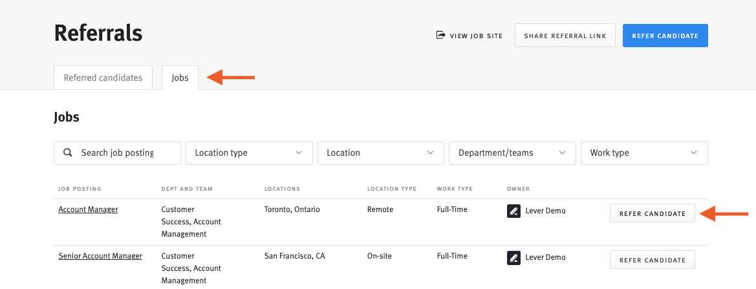Click the blue Refer Candidate button

(665, 36)
